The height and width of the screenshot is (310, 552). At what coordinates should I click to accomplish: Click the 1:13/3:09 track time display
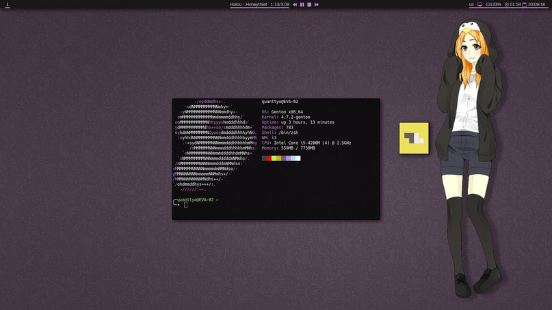pos(280,4)
